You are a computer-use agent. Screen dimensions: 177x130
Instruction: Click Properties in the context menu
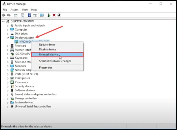pos(46,68)
